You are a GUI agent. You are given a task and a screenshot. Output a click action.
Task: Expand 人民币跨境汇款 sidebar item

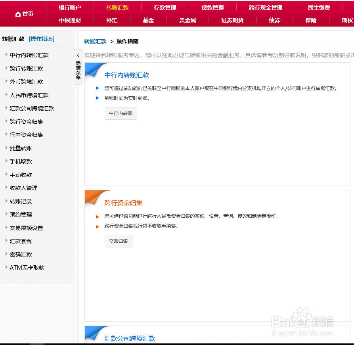pyautogui.click(x=29, y=95)
